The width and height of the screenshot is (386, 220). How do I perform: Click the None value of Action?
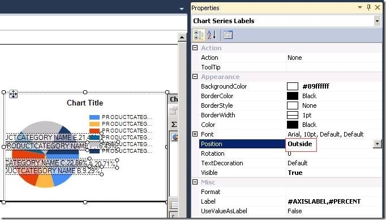(x=295, y=58)
